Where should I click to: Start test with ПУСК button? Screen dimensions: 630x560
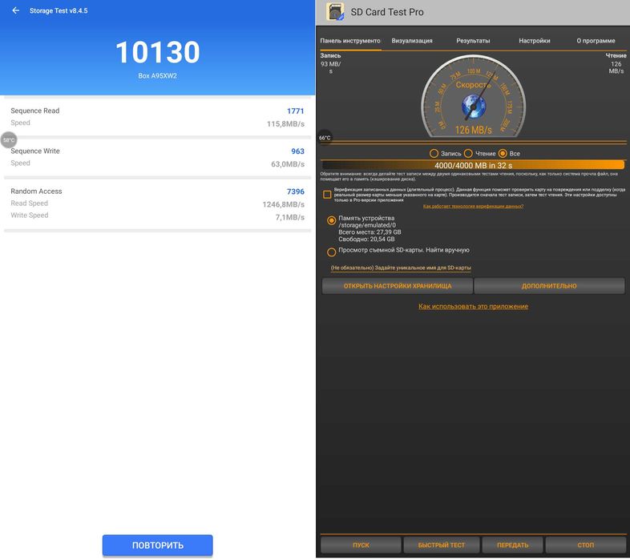coord(361,545)
